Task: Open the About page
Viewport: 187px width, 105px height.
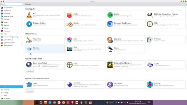Action: [12, 96]
